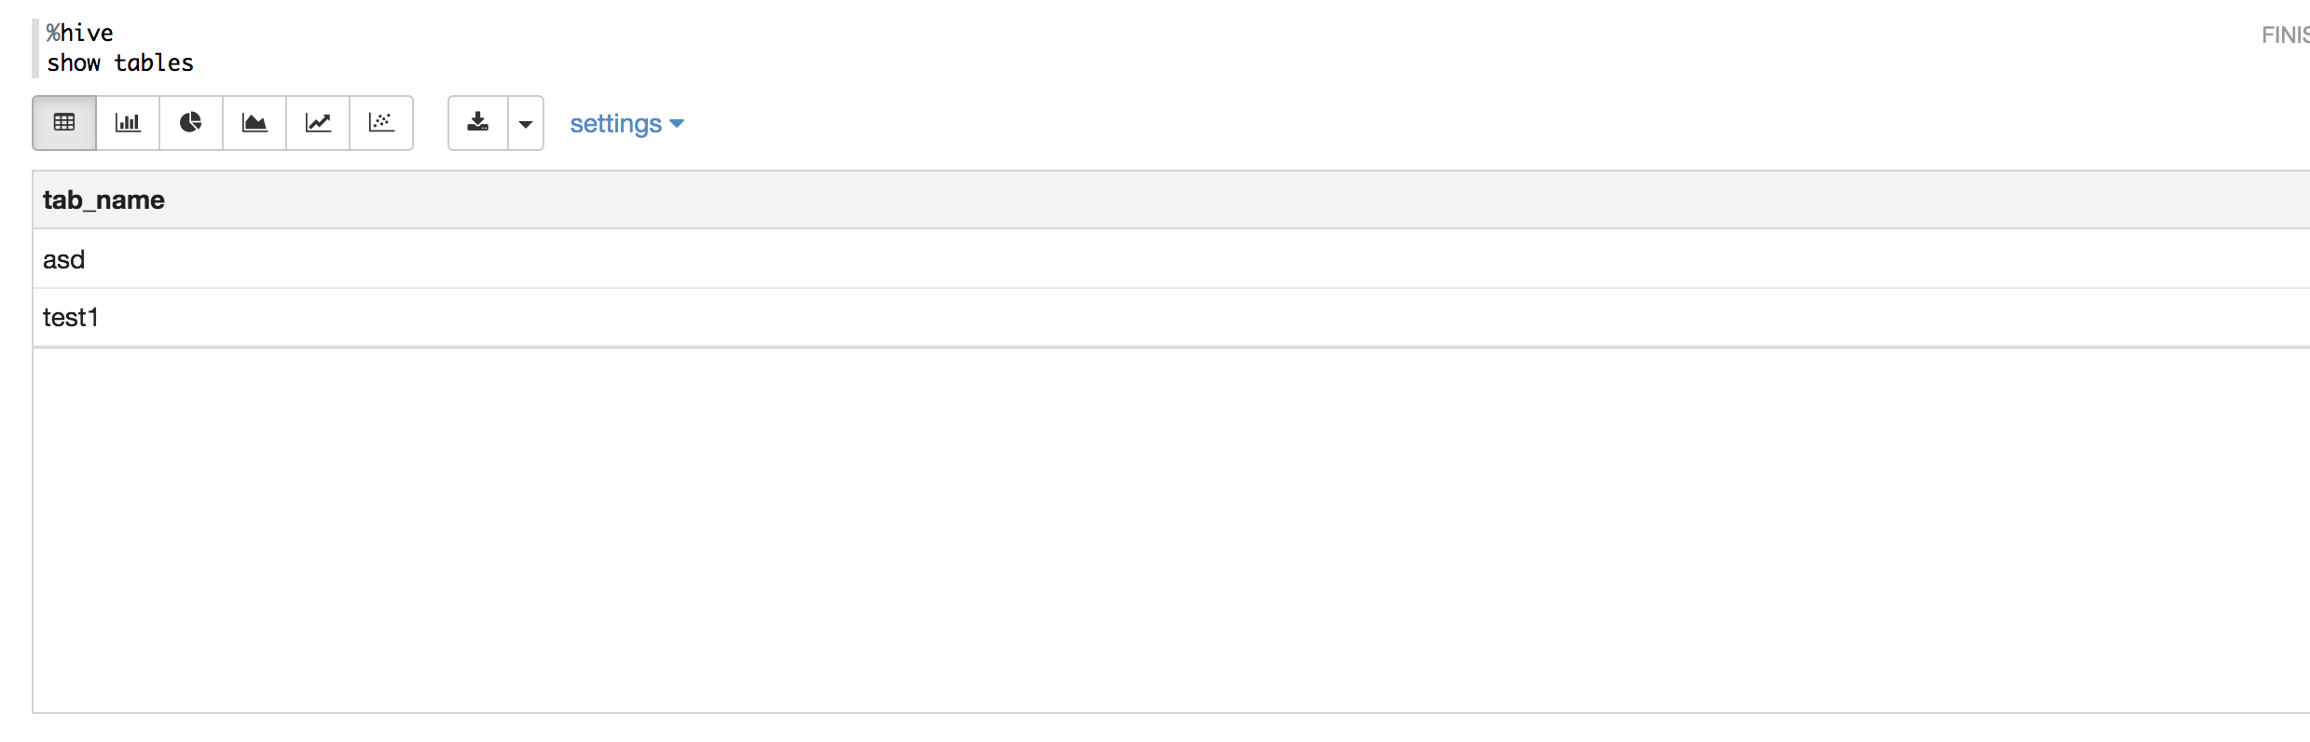Open download format dropdown arrow
The height and width of the screenshot is (742, 2310).
(x=526, y=123)
